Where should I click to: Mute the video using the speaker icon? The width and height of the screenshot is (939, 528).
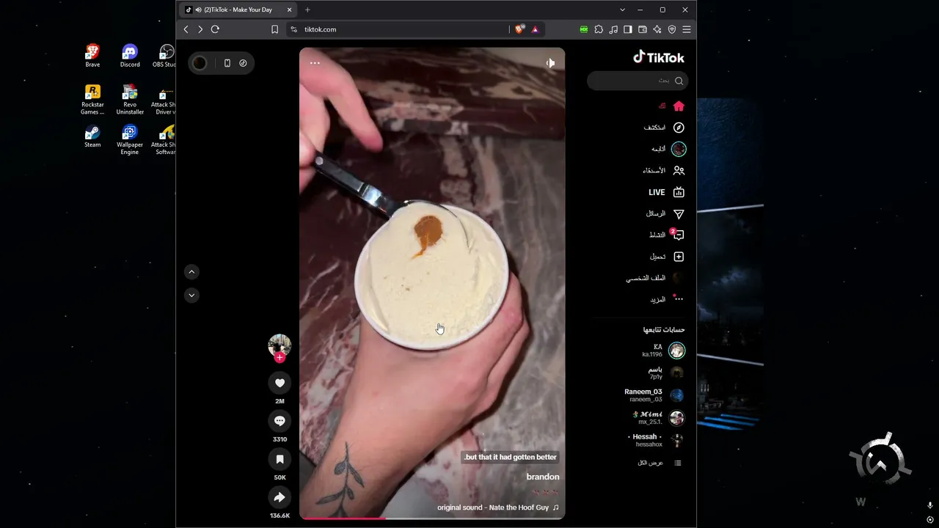[x=550, y=63]
